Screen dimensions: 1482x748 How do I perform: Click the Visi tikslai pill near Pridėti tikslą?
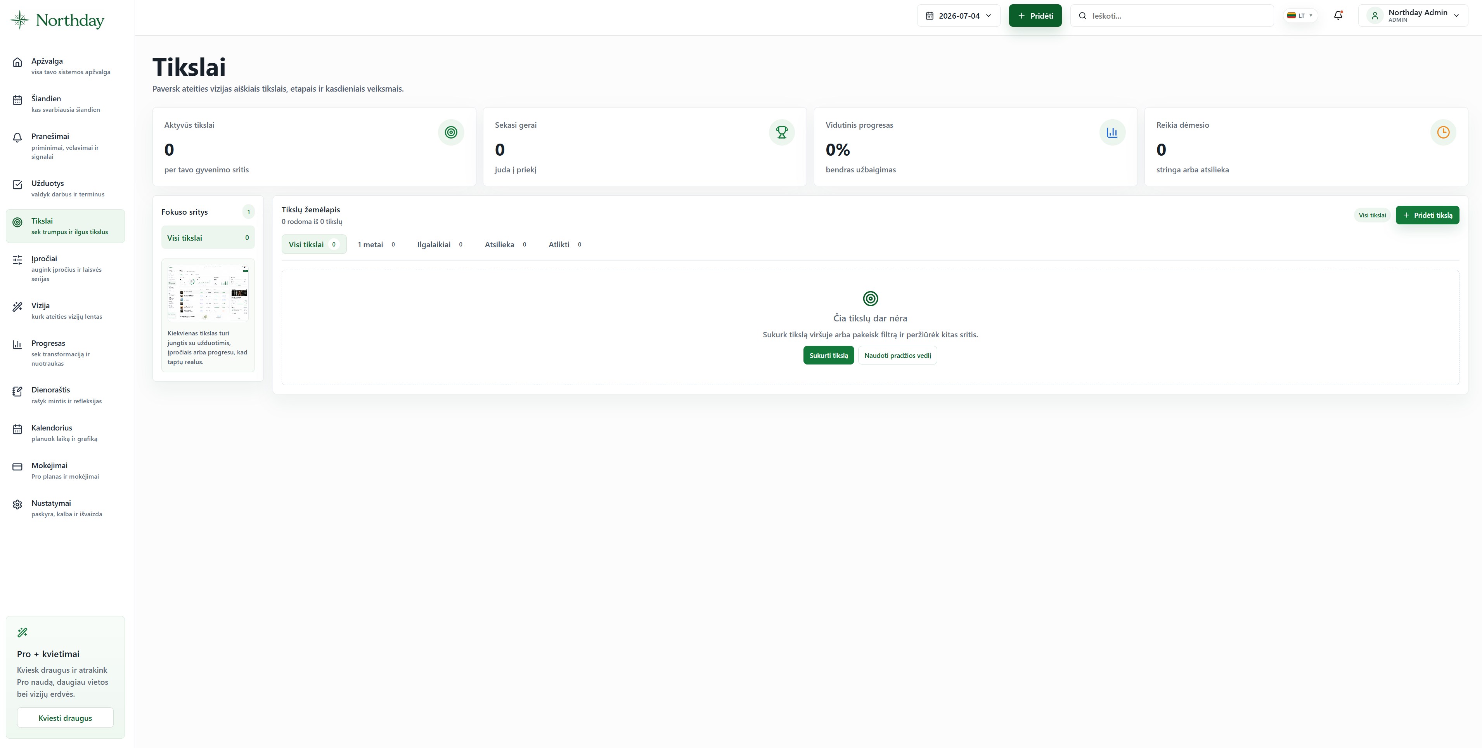[1372, 215]
